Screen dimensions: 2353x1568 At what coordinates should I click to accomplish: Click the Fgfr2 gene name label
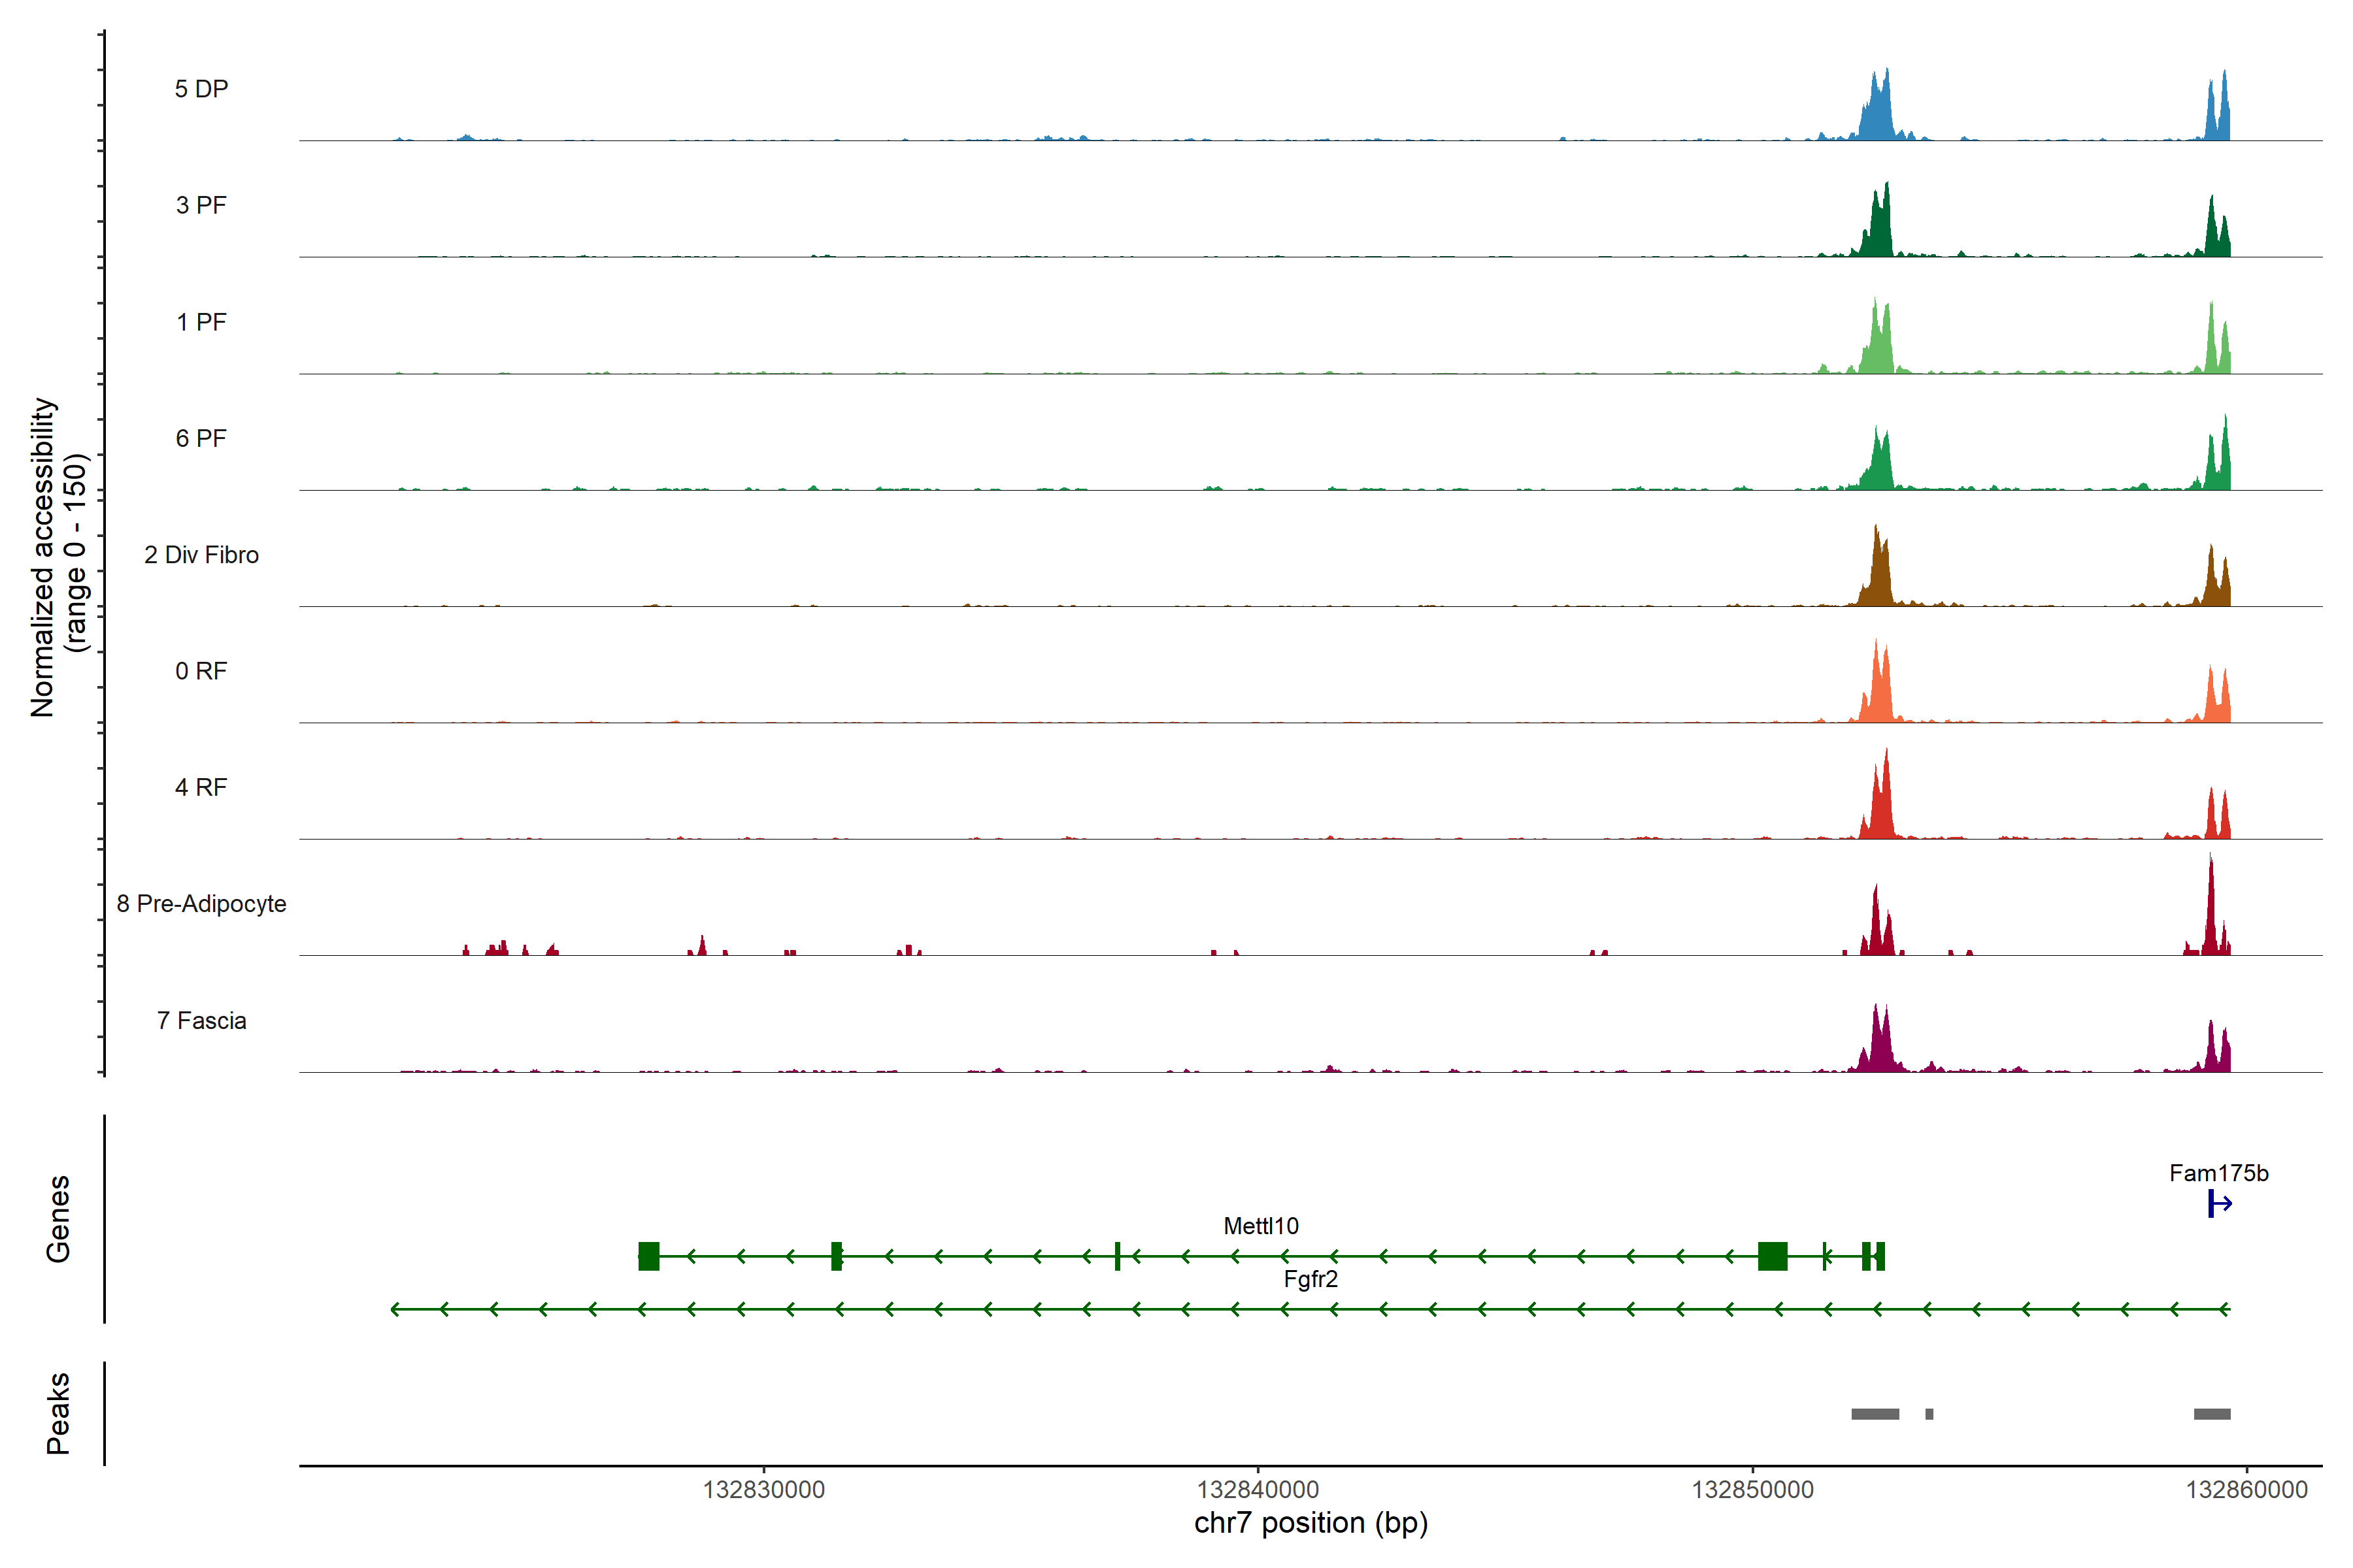pos(1310,1279)
